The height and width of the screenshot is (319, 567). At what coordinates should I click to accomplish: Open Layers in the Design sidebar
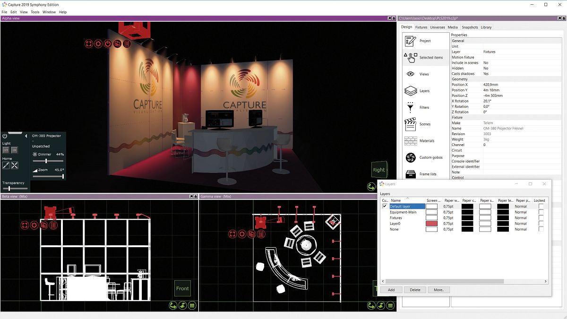(425, 91)
